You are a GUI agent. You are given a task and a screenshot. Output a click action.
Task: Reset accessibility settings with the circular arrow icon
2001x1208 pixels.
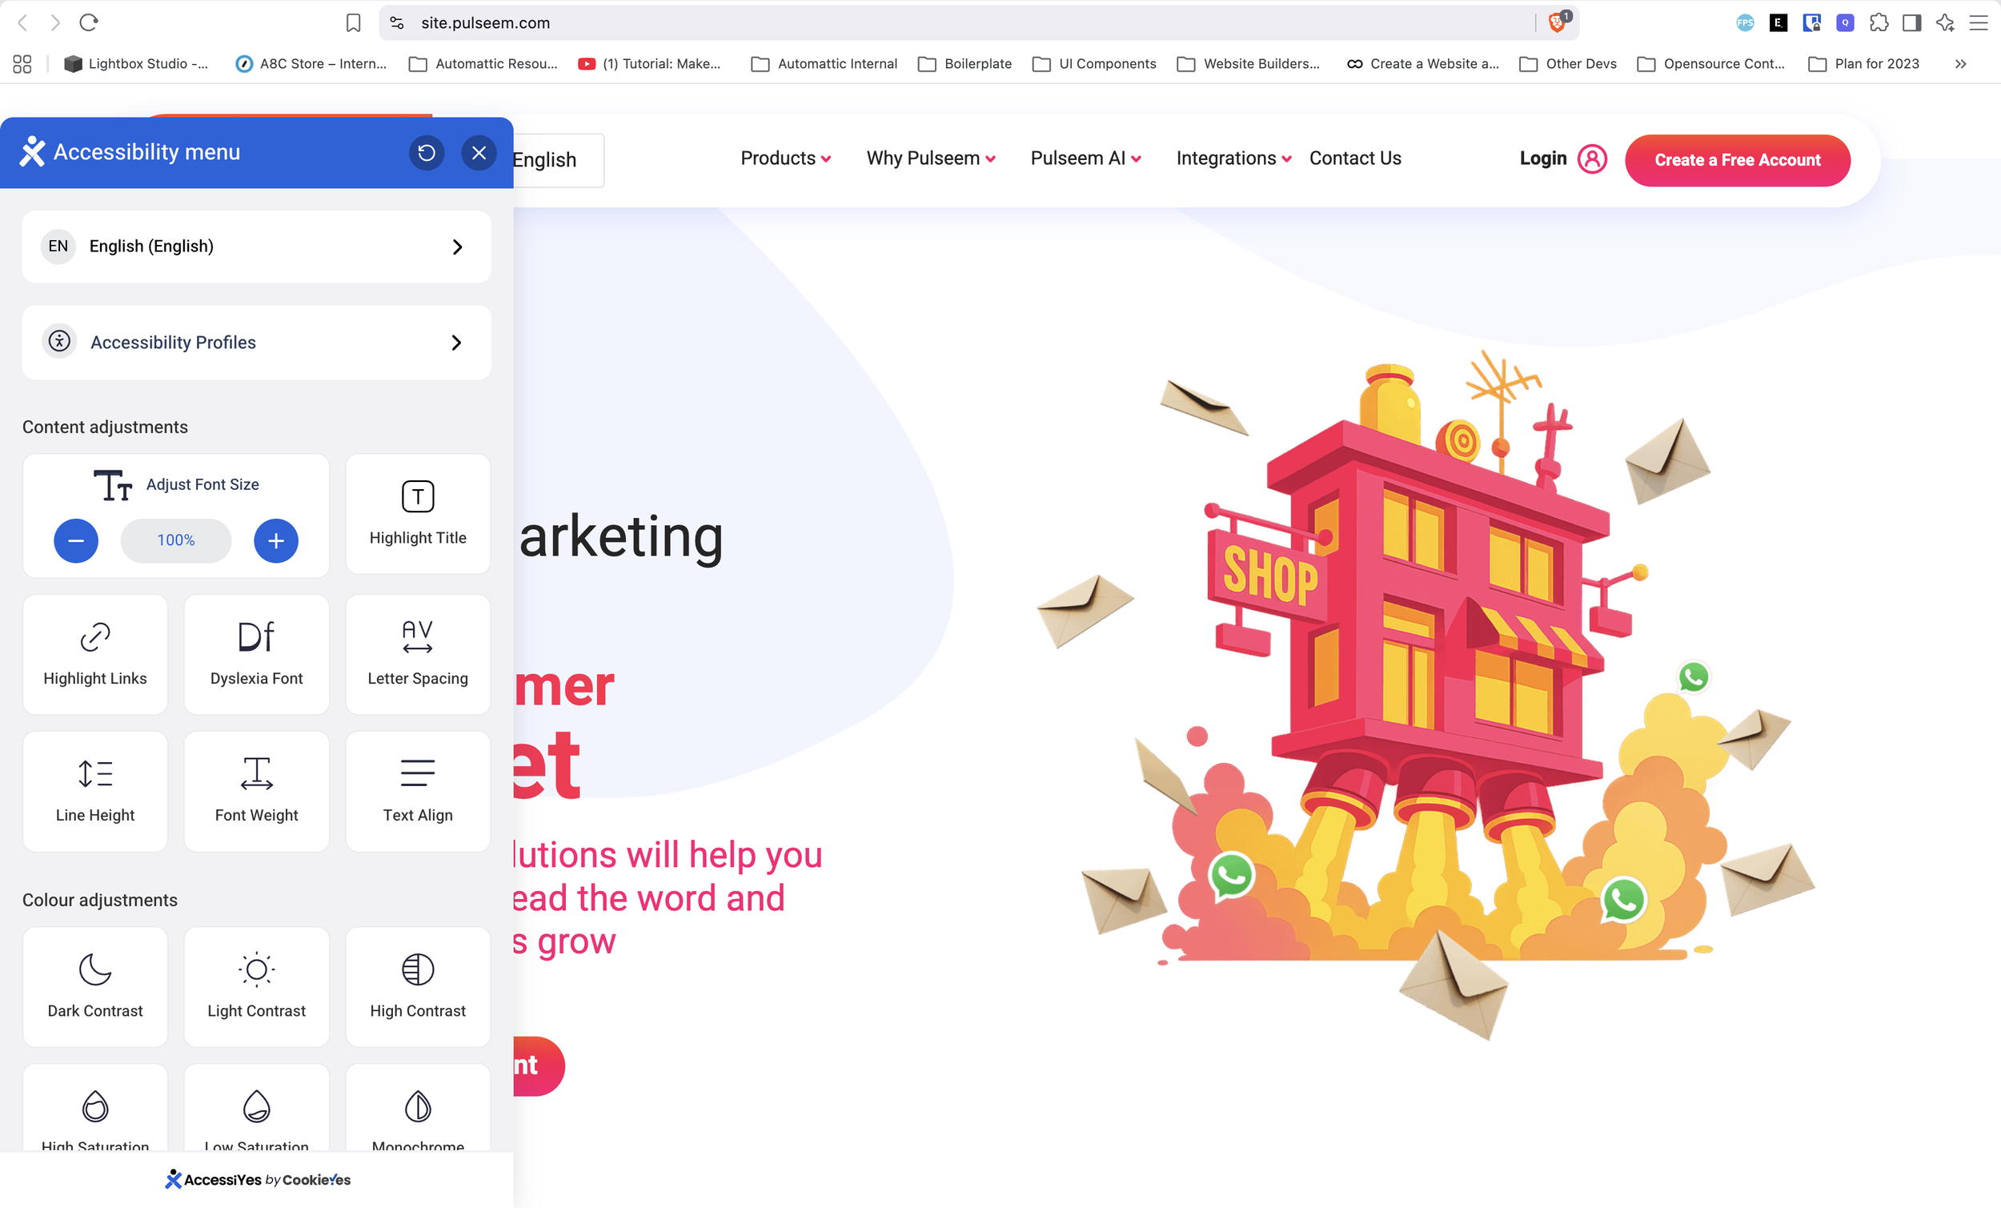pyautogui.click(x=427, y=153)
